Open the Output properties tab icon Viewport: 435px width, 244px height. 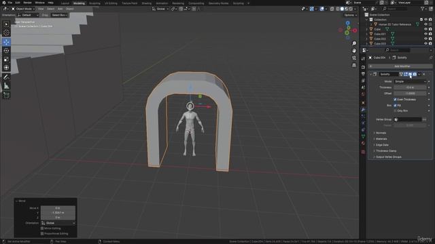point(363,74)
